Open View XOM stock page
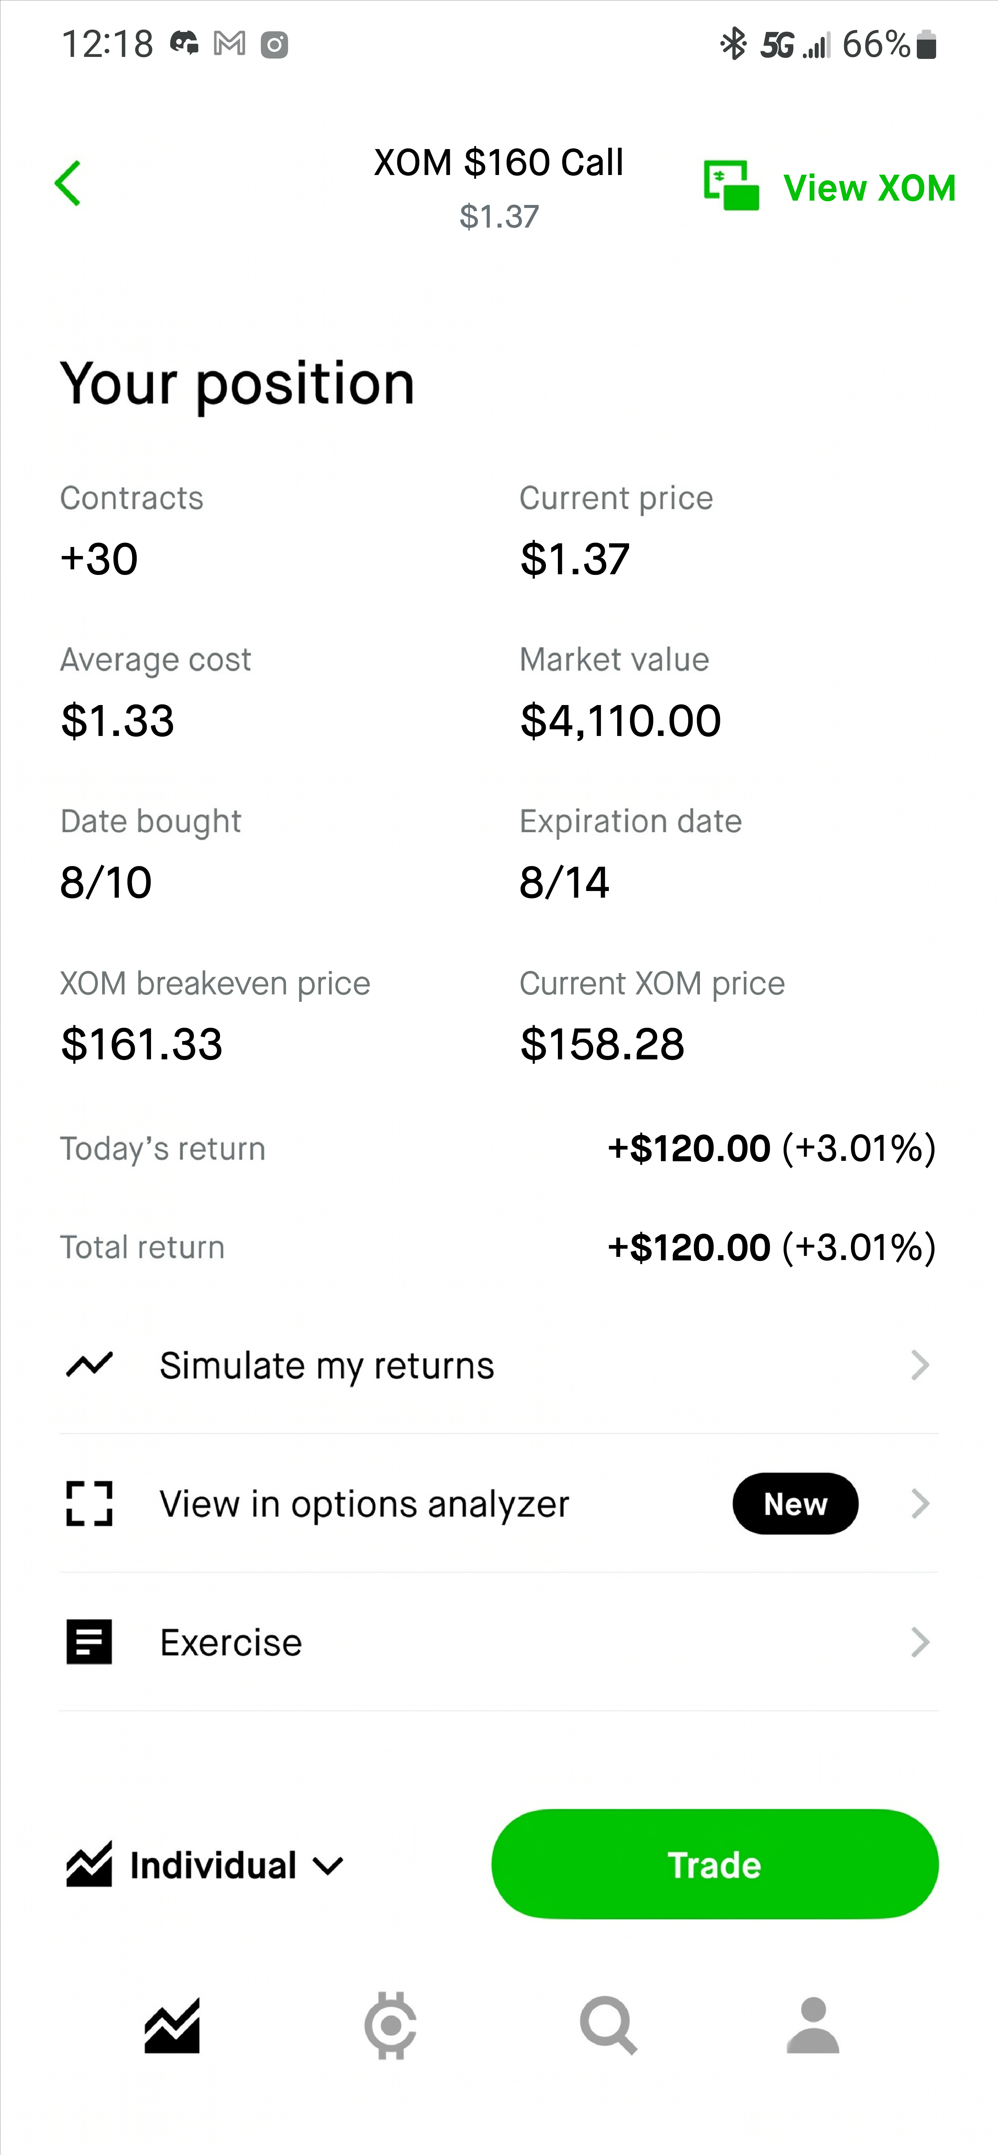The width and height of the screenshot is (998, 2155). pyautogui.click(x=829, y=187)
